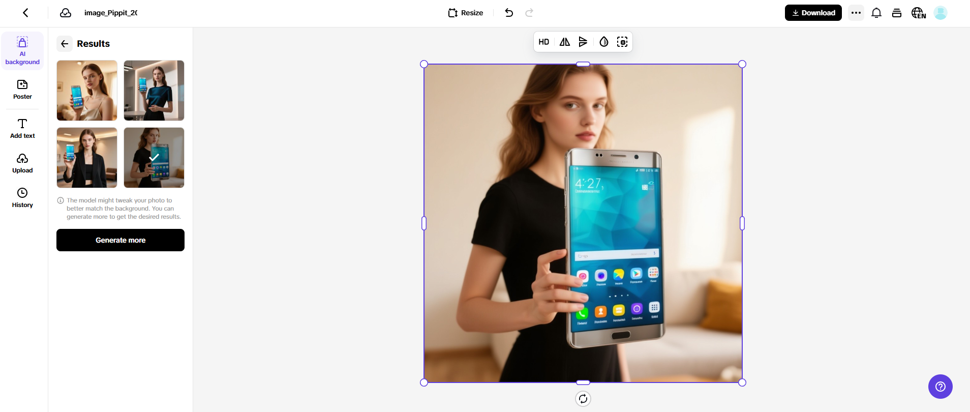The width and height of the screenshot is (970, 412).
Task: Download the edited image
Action: tap(813, 13)
